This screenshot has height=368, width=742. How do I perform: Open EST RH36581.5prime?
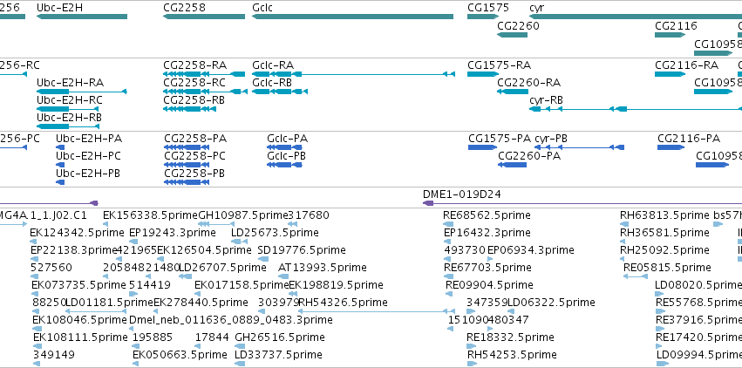coord(623,242)
